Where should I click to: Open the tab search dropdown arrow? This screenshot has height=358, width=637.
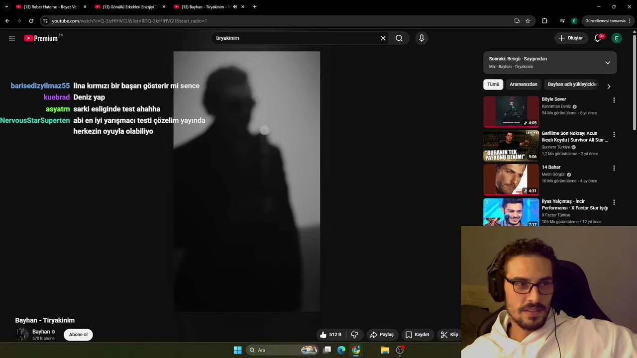pos(6,7)
